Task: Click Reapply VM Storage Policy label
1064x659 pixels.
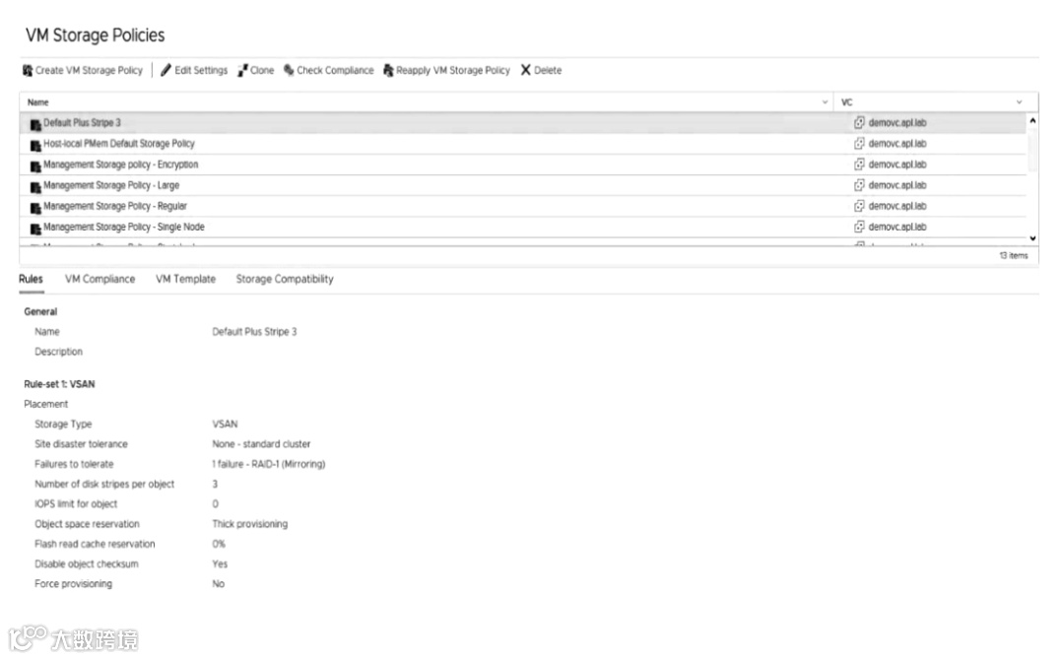Action: tap(452, 71)
